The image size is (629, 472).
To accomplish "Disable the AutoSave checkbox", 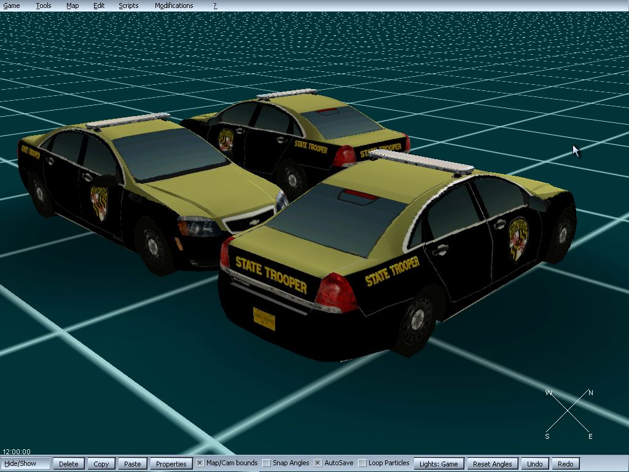I will [x=318, y=463].
